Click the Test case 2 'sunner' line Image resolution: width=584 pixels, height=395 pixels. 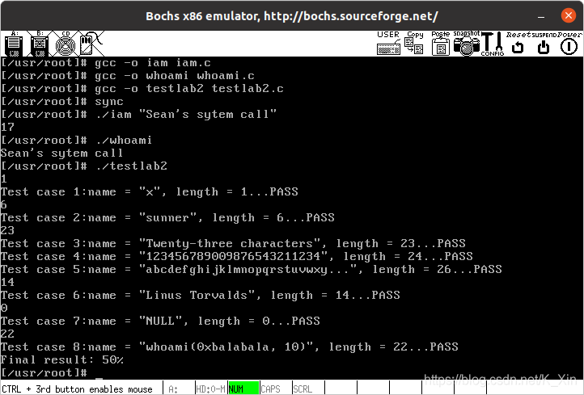tap(167, 217)
